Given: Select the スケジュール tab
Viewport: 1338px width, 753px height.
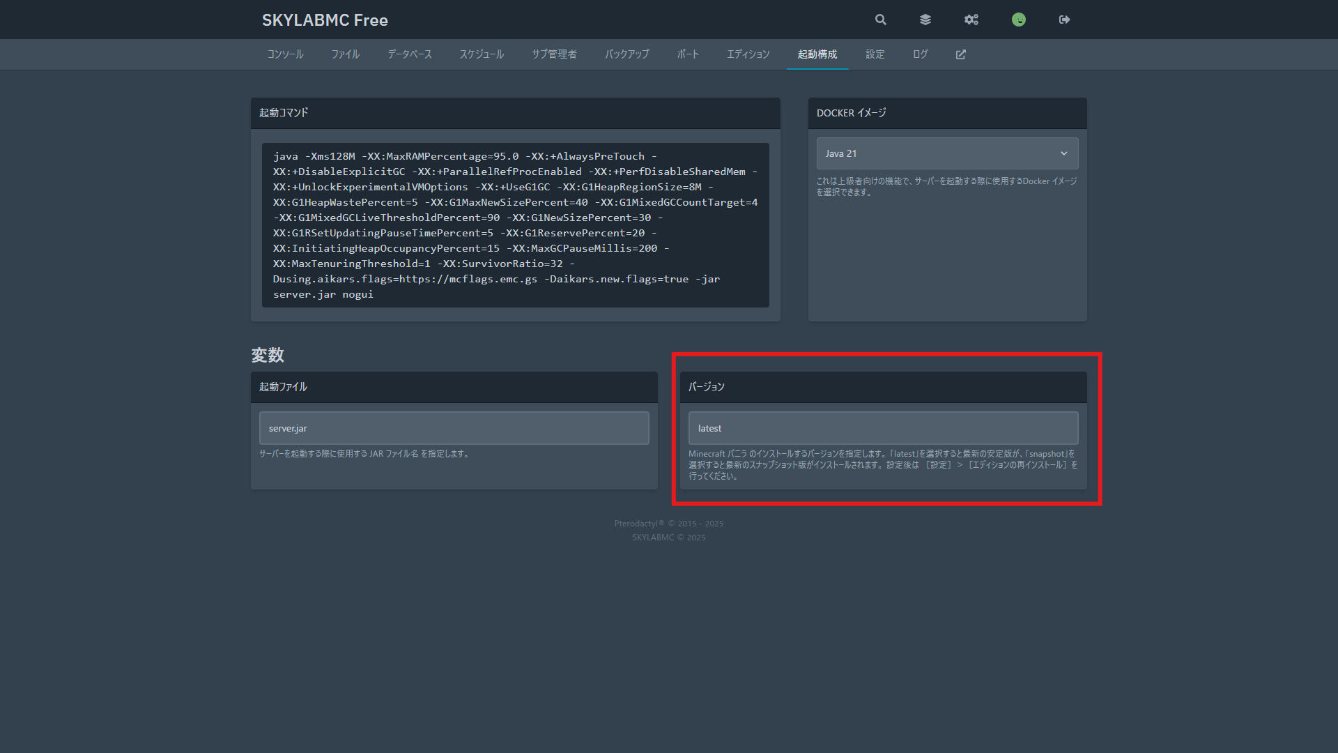Looking at the screenshot, I should pos(482,54).
